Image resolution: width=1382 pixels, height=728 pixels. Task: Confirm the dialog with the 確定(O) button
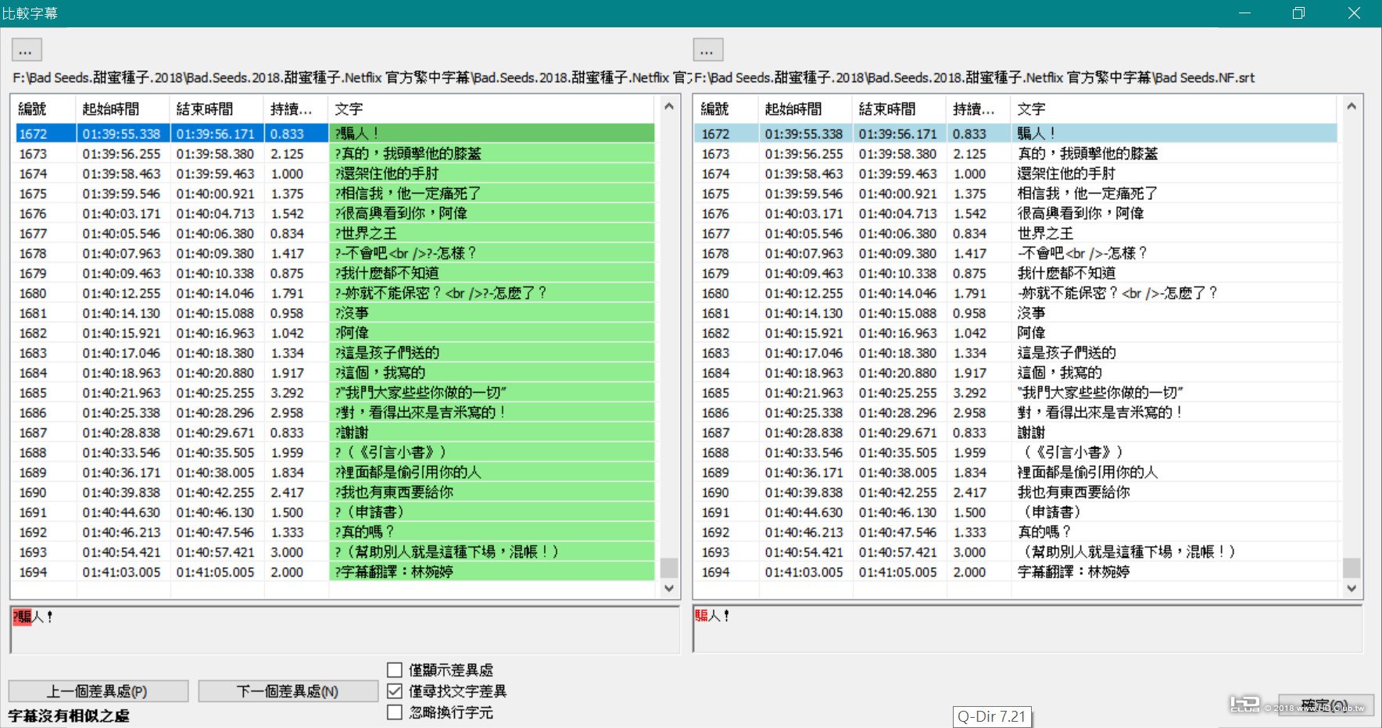[1326, 705]
